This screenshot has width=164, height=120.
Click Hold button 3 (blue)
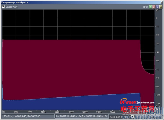pos(157,7)
